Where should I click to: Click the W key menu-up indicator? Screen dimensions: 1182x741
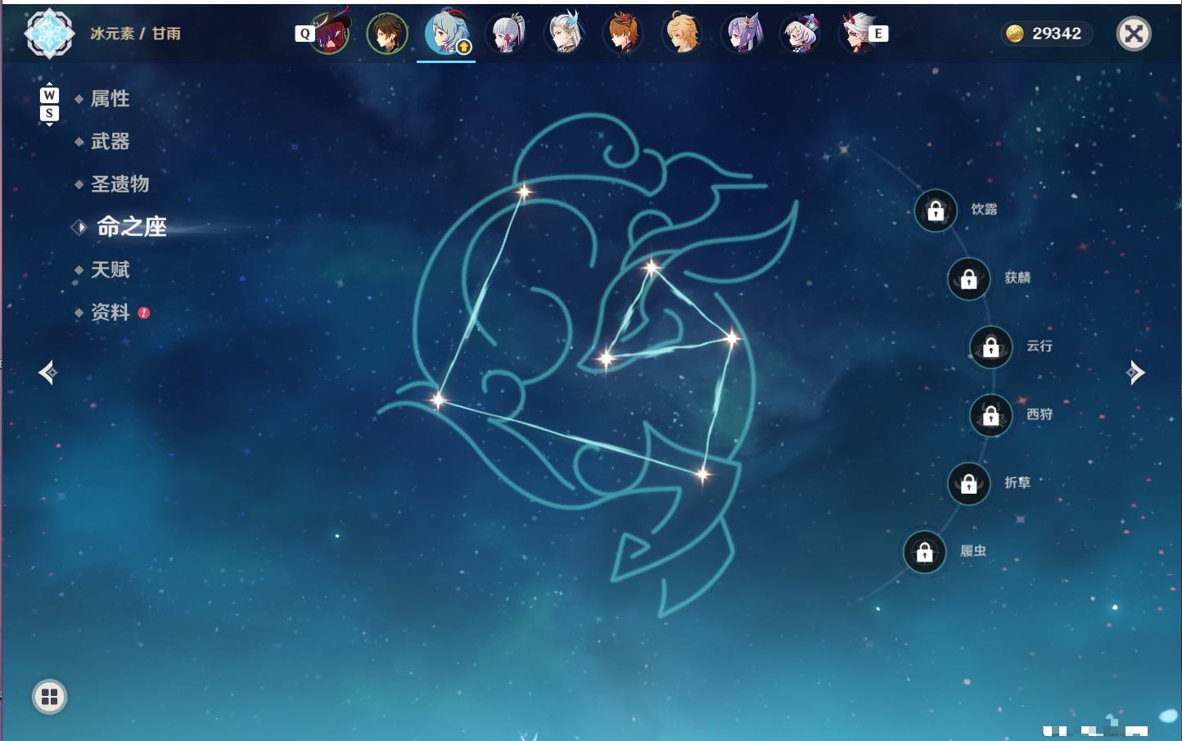click(49, 95)
